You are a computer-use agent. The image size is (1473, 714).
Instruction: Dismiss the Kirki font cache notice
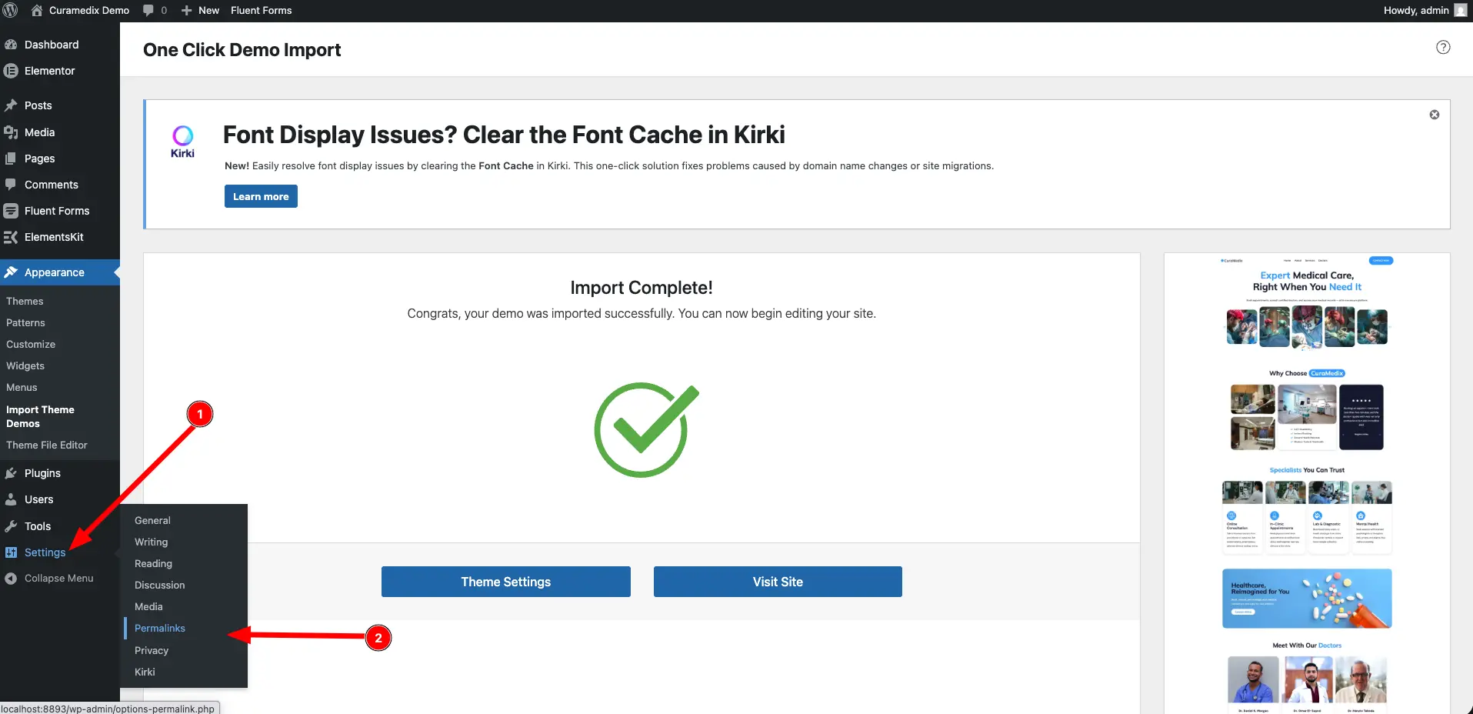pos(1435,115)
